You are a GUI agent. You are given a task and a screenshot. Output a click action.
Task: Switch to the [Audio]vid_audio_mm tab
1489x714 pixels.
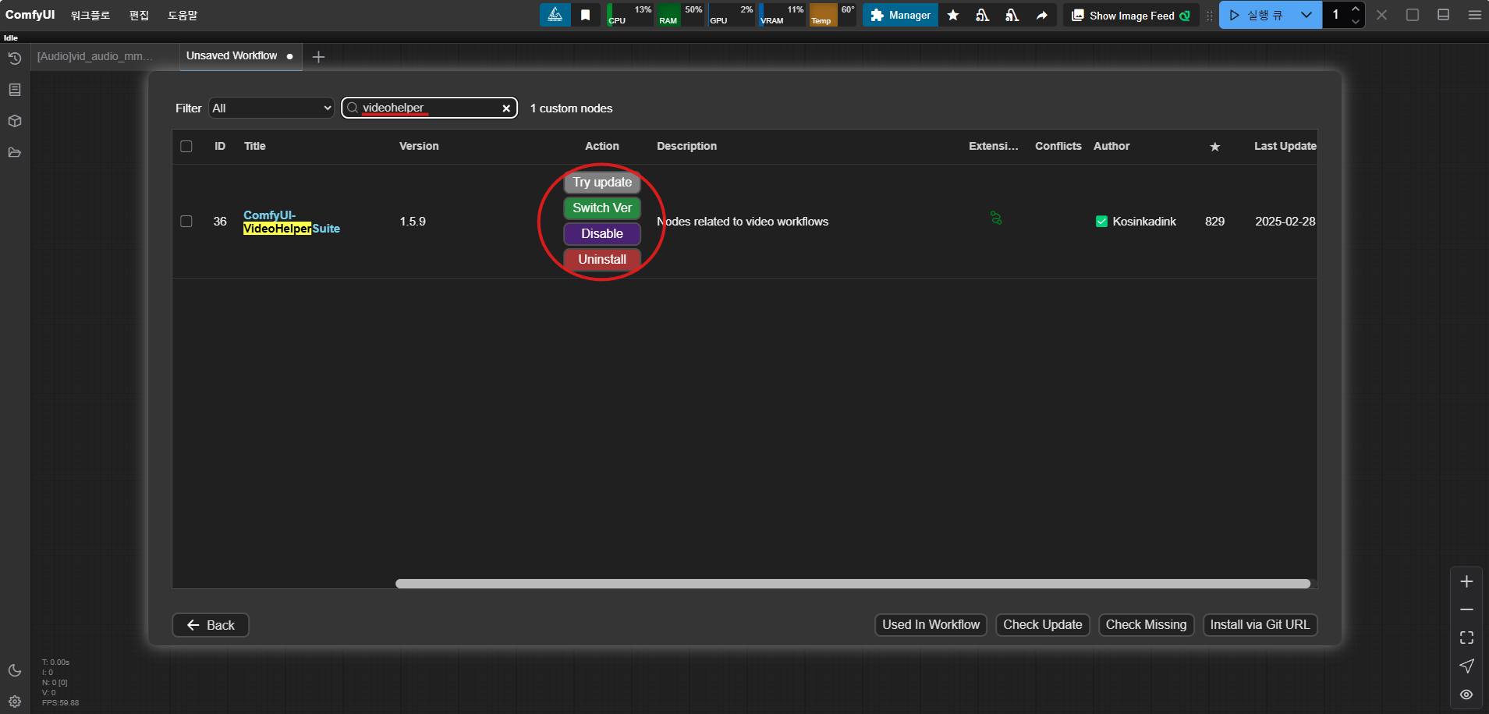click(95, 56)
